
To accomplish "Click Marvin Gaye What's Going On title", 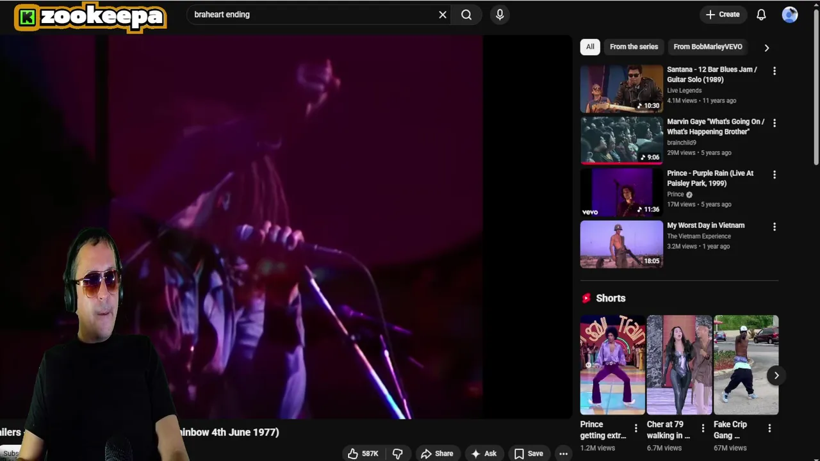I will 716,126.
